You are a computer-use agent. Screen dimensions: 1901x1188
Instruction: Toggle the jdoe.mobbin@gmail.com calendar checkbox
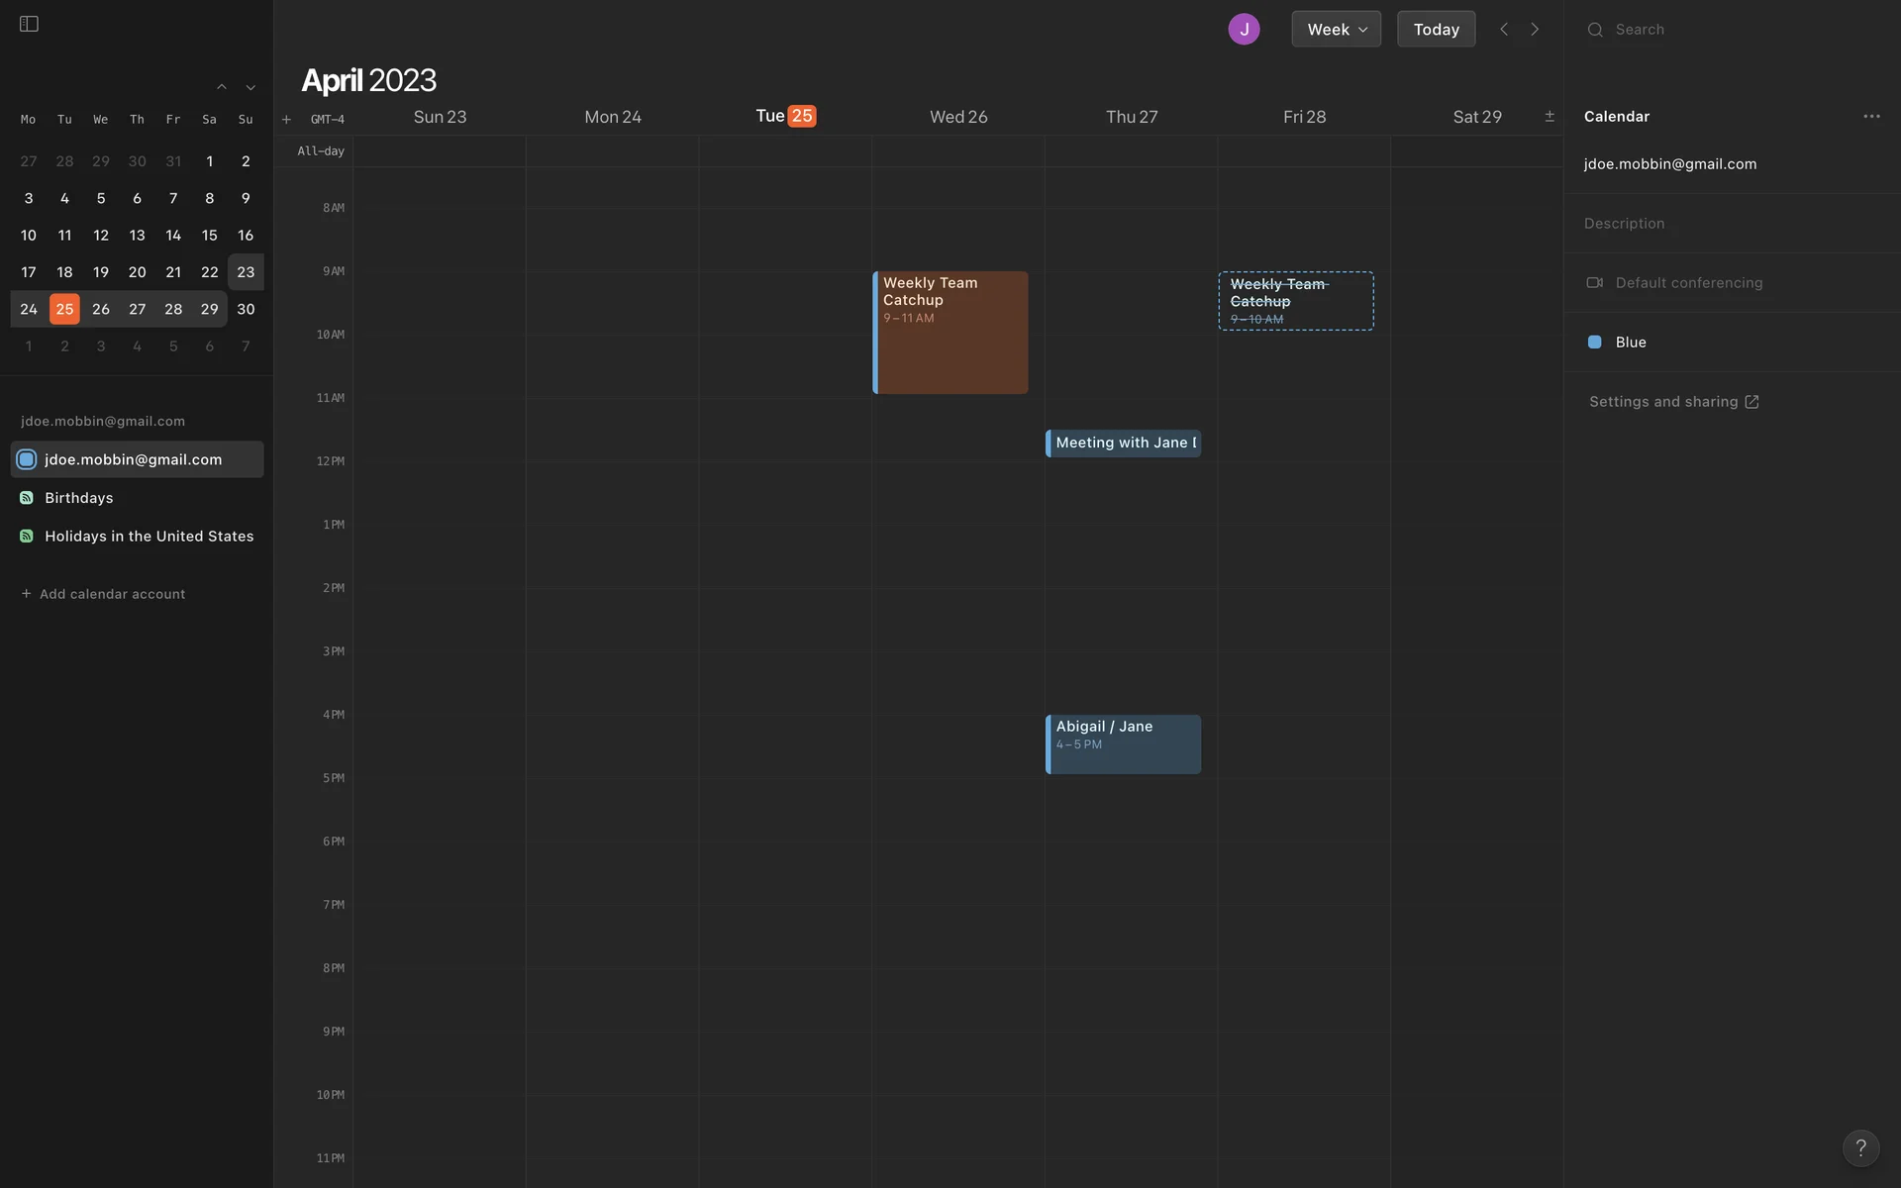coord(27,459)
